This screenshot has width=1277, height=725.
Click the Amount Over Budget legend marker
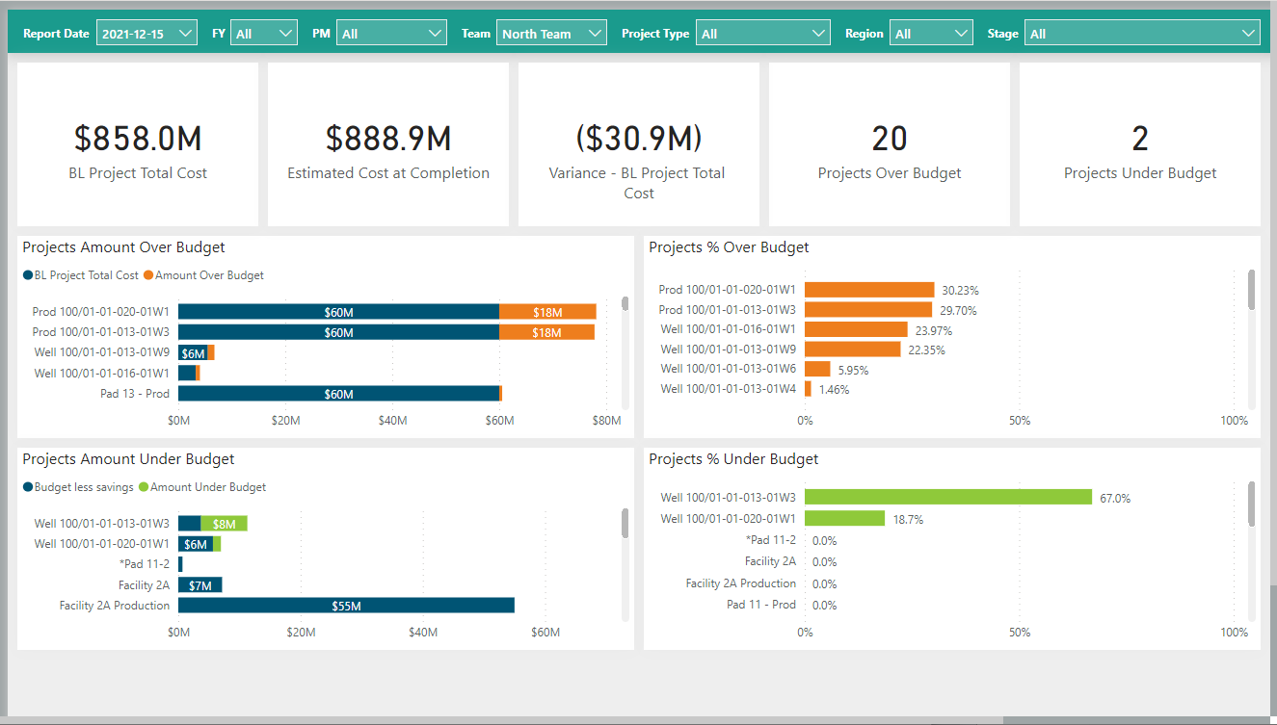[149, 275]
